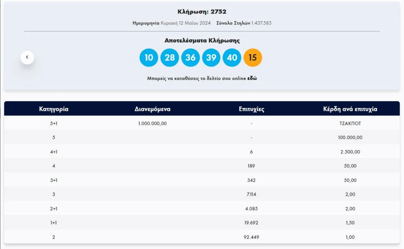Click the draw title Κλήρωση: 2752
The height and width of the screenshot is (249, 404).
[202, 12]
